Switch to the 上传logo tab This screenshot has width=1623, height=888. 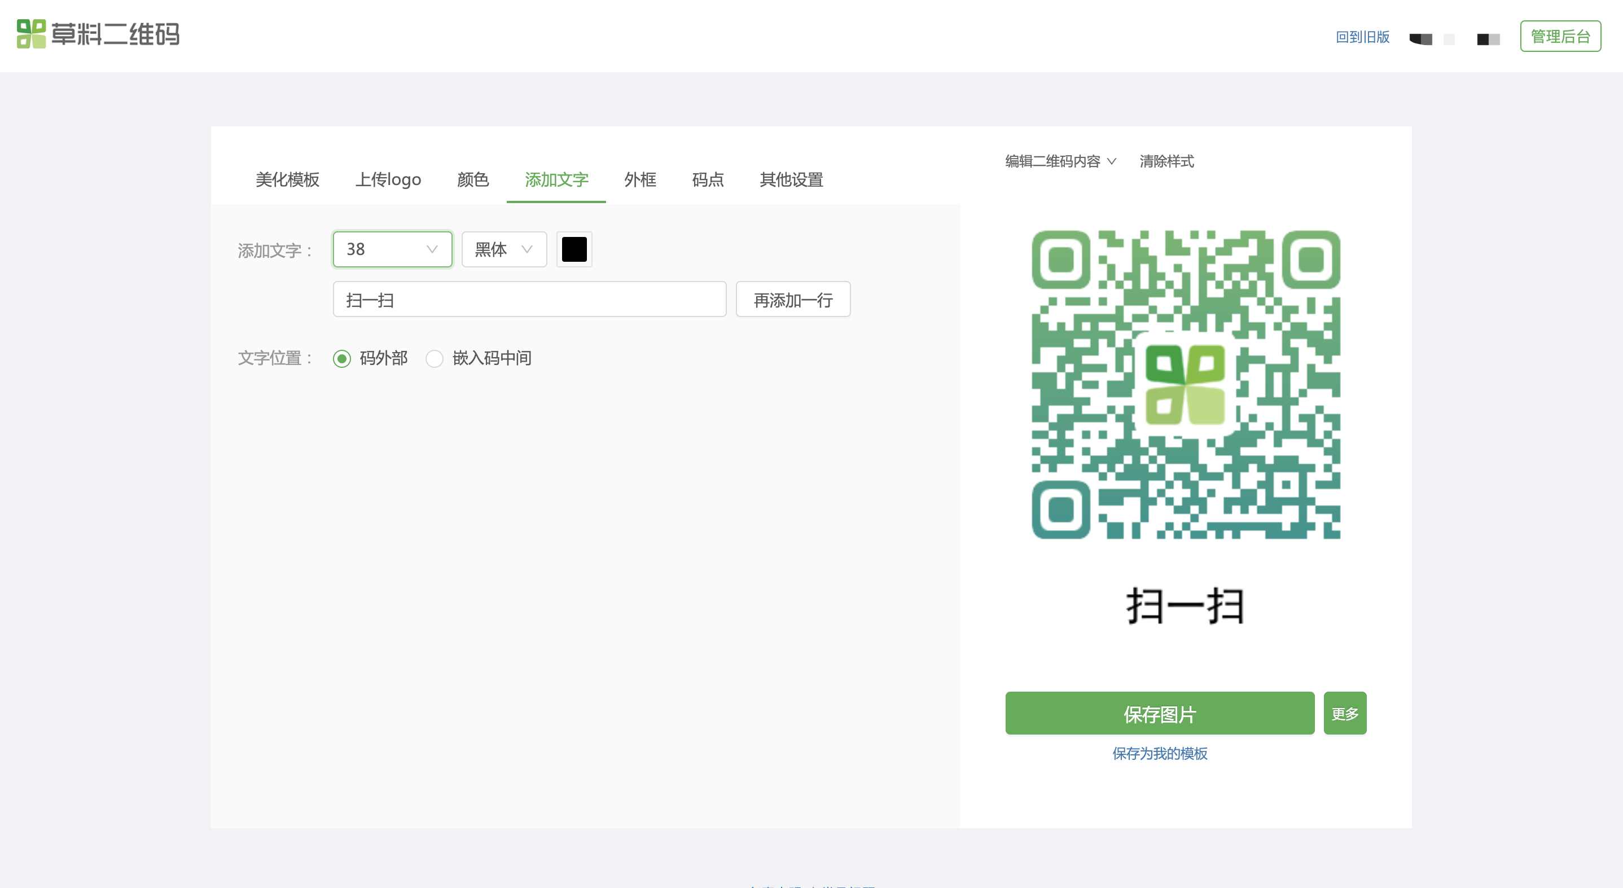pyautogui.click(x=388, y=179)
